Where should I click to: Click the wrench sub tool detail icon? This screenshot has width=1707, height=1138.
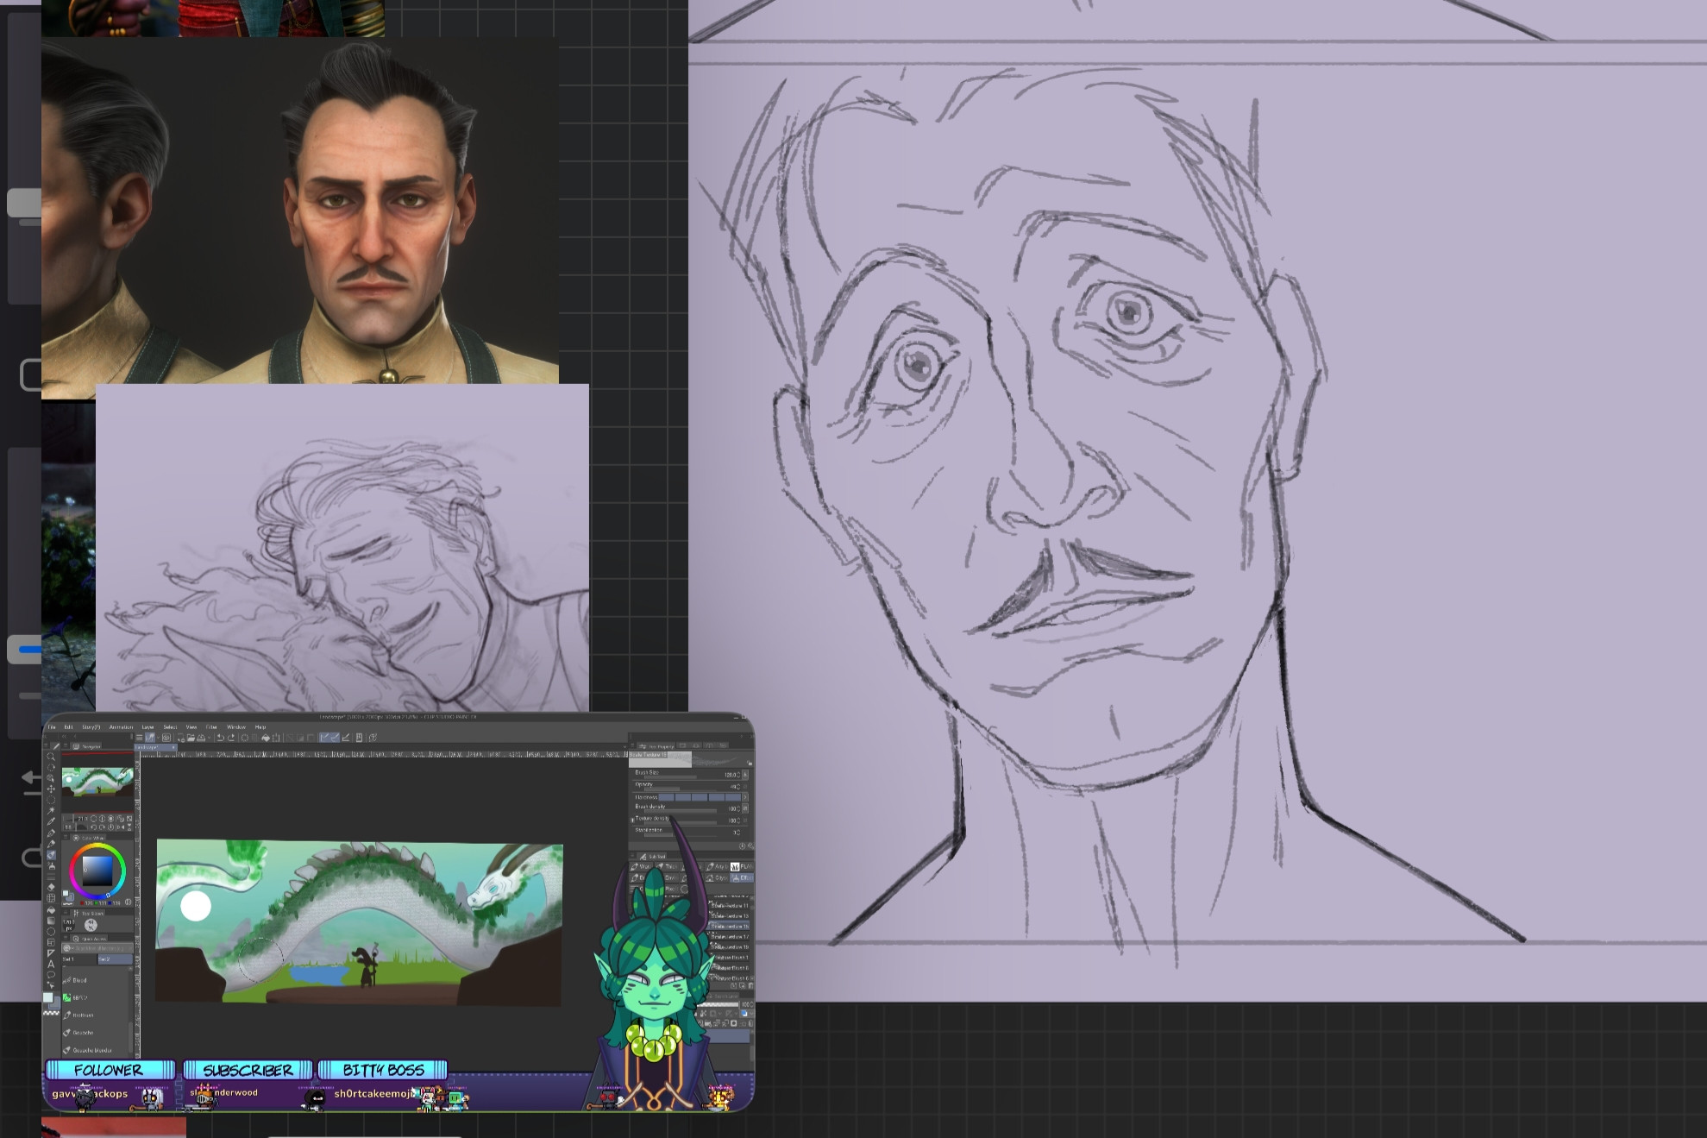point(750,846)
